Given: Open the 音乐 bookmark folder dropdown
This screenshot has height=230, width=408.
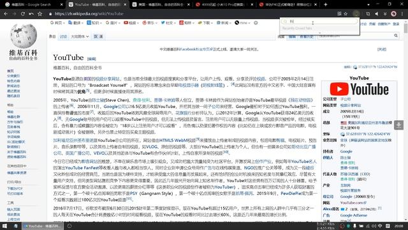Looking at the screenshot, I should point(150,23).
